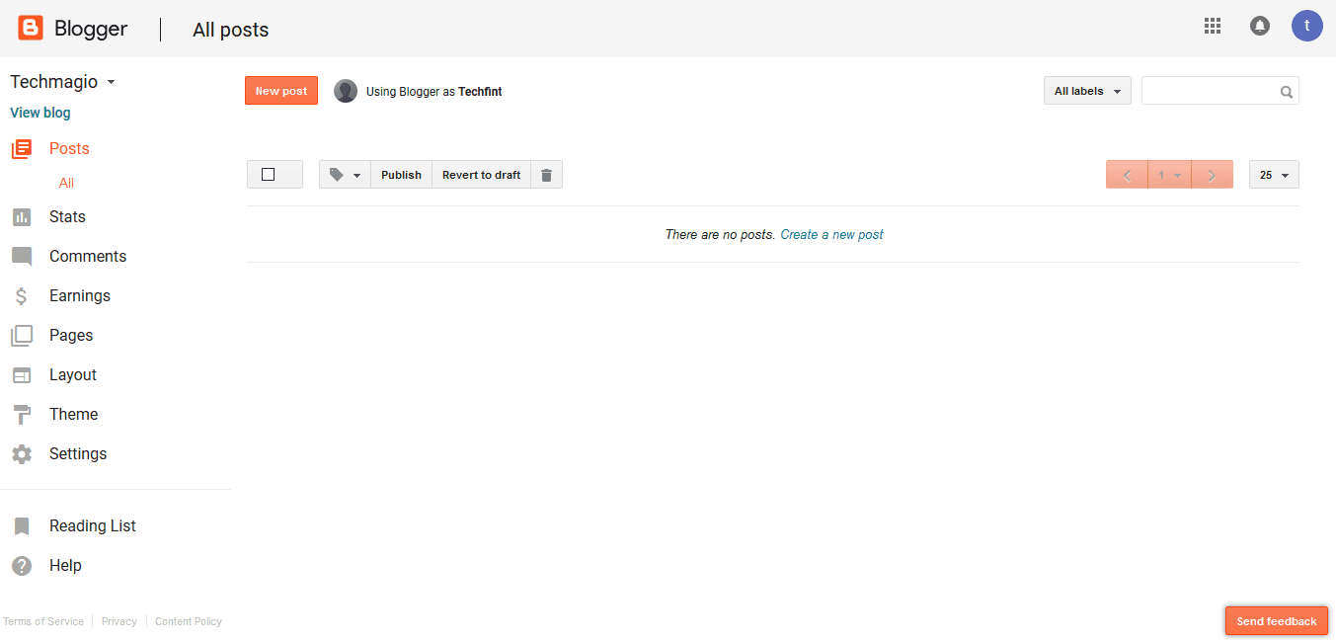
Task: Click the Help question mark icon
Action: (22, 566)
